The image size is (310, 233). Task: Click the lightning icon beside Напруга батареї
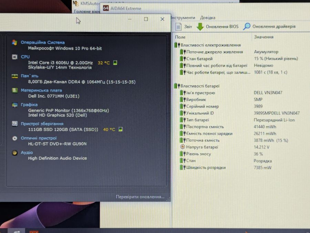pos(183,147)
